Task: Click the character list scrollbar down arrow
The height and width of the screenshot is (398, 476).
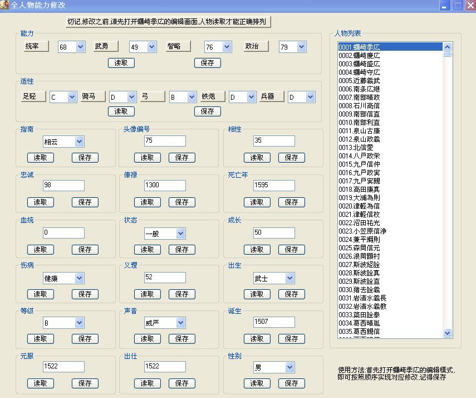Action: [448, 333]
